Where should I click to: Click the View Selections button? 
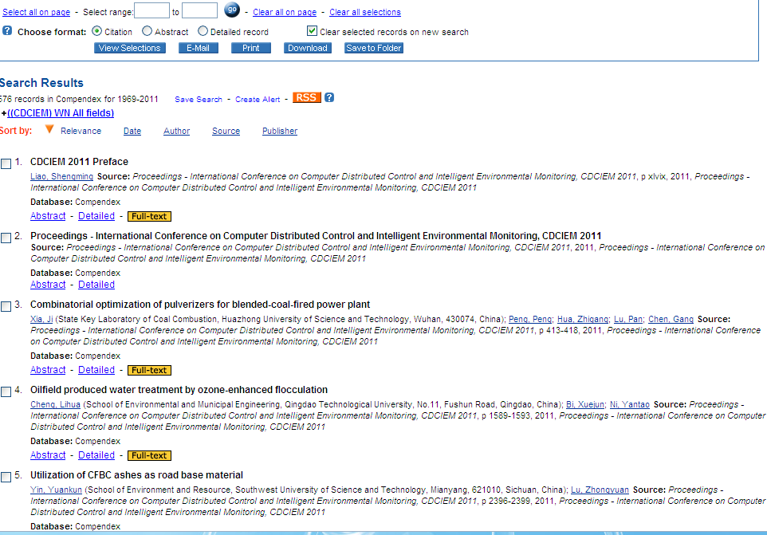130,48
